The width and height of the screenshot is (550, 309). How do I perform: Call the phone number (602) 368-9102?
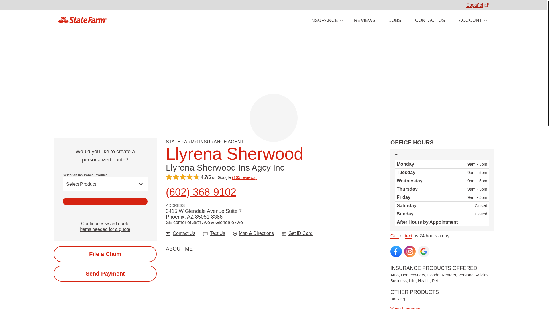pos(201,192)
